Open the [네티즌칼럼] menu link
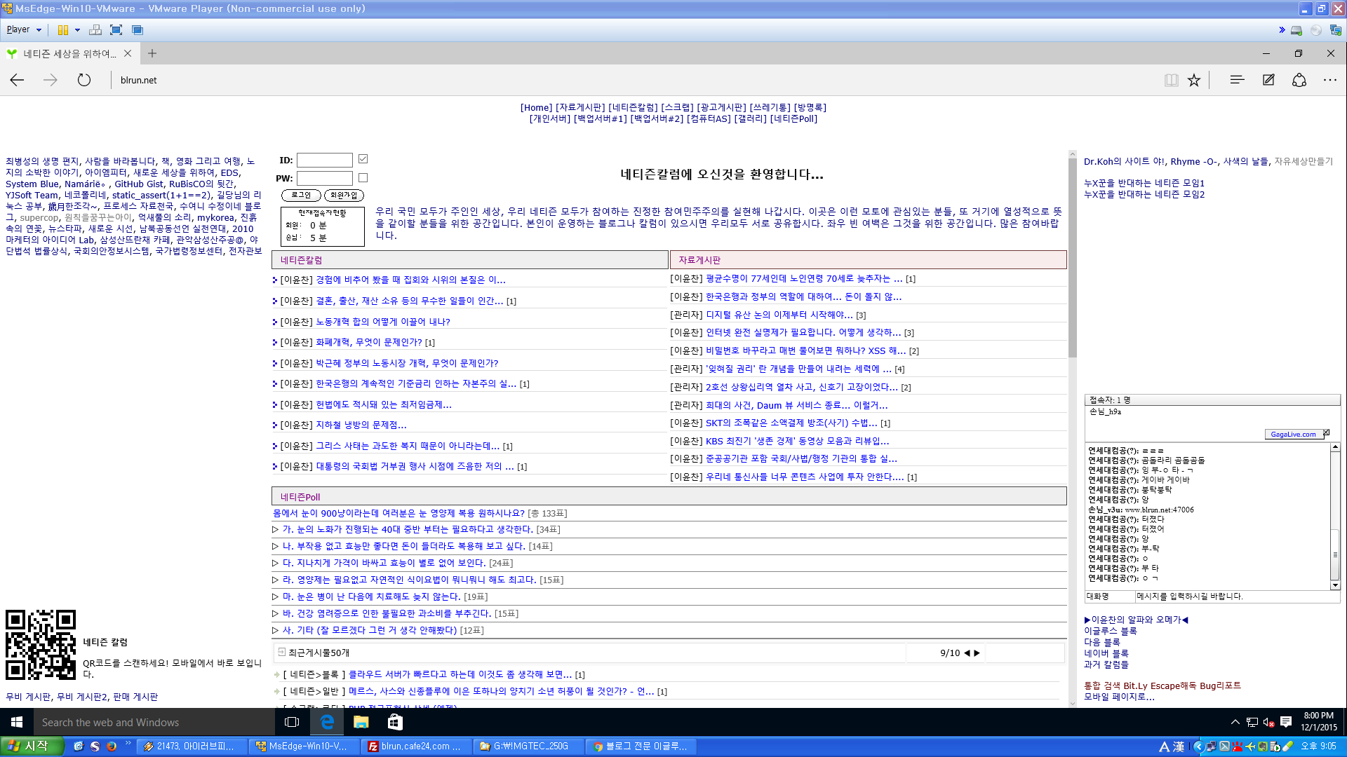This screenshot has width=1347, height=757. 633,107
